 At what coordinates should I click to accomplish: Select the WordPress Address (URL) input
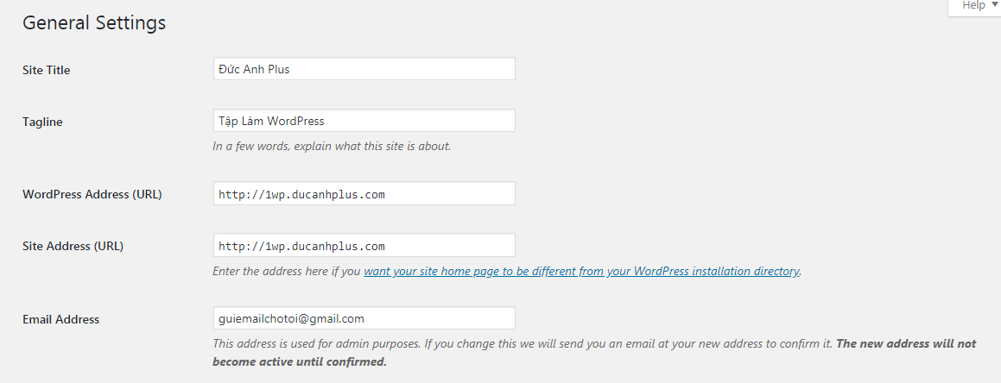(364, 194)
